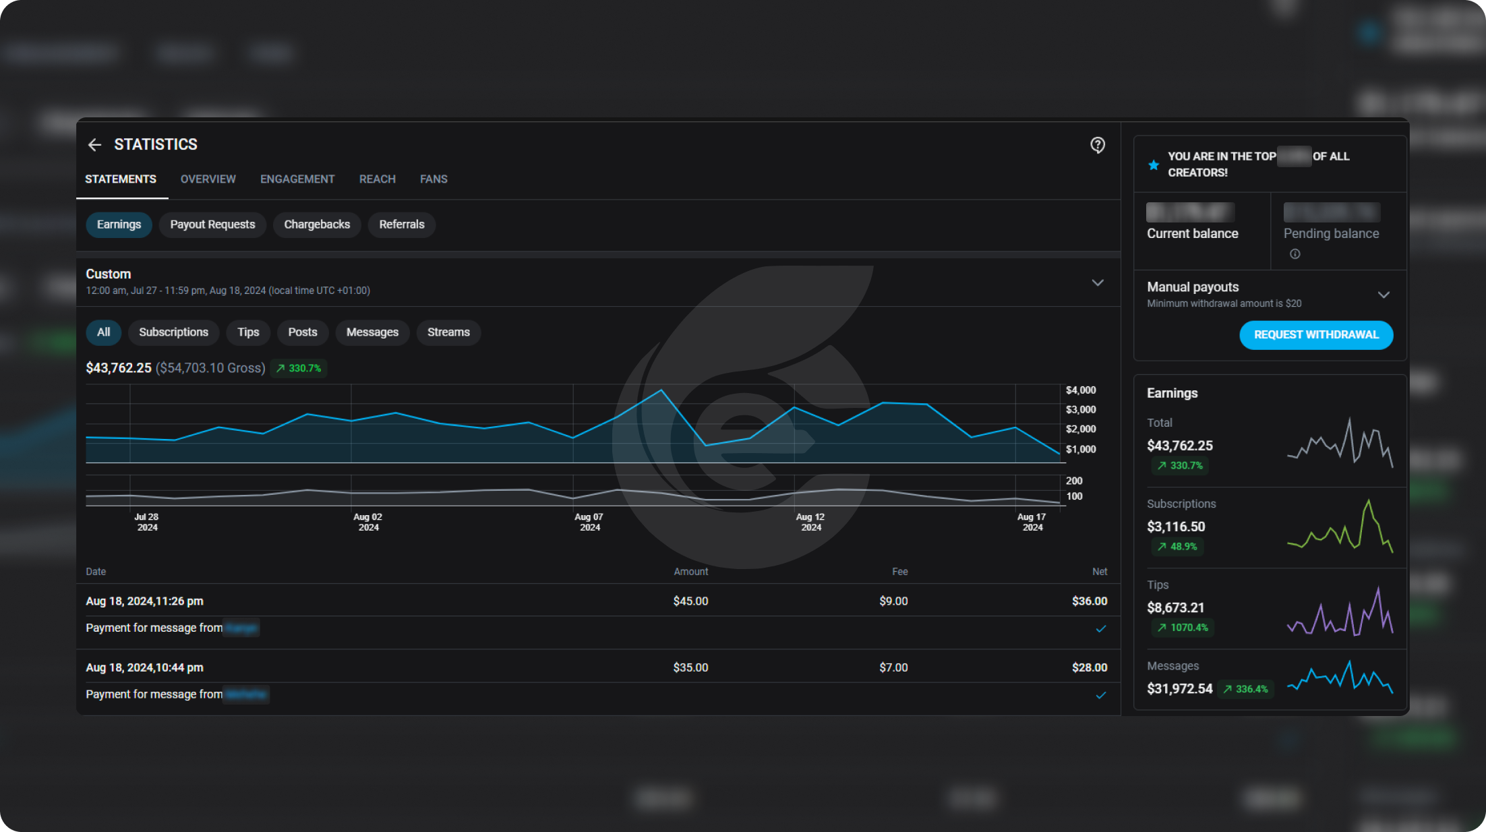This screenshot has height=832, width=1486.
Task: Filter earnings by Subscriptions
Action: point(173,332)
